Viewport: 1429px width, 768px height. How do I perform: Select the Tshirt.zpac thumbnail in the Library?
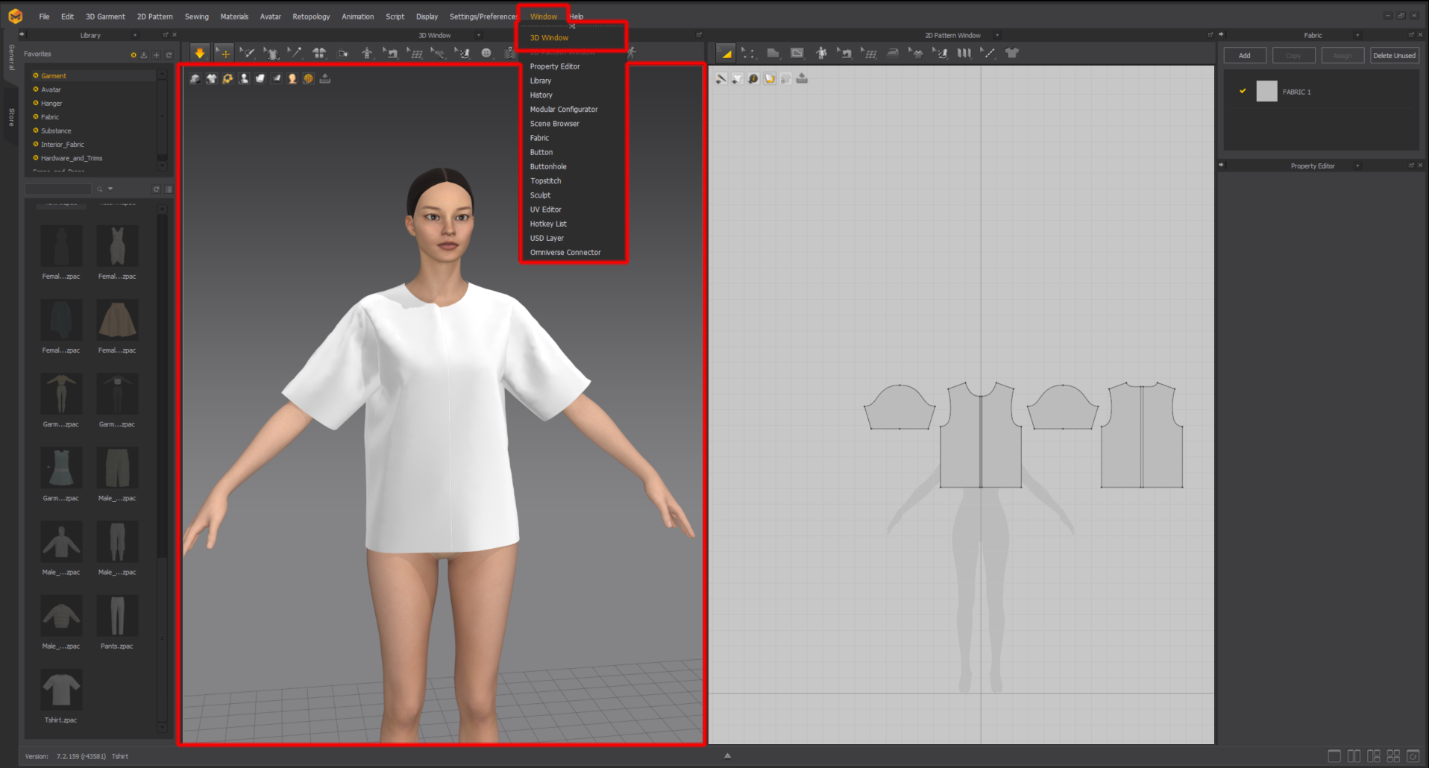61,687
